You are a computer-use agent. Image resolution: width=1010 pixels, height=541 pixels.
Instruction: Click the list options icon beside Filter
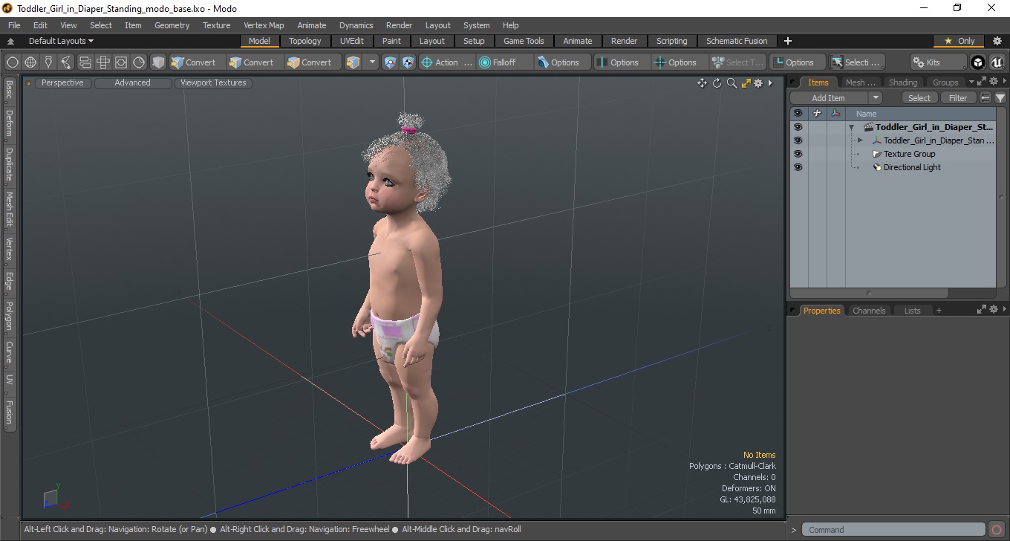[x=985, y=98]
